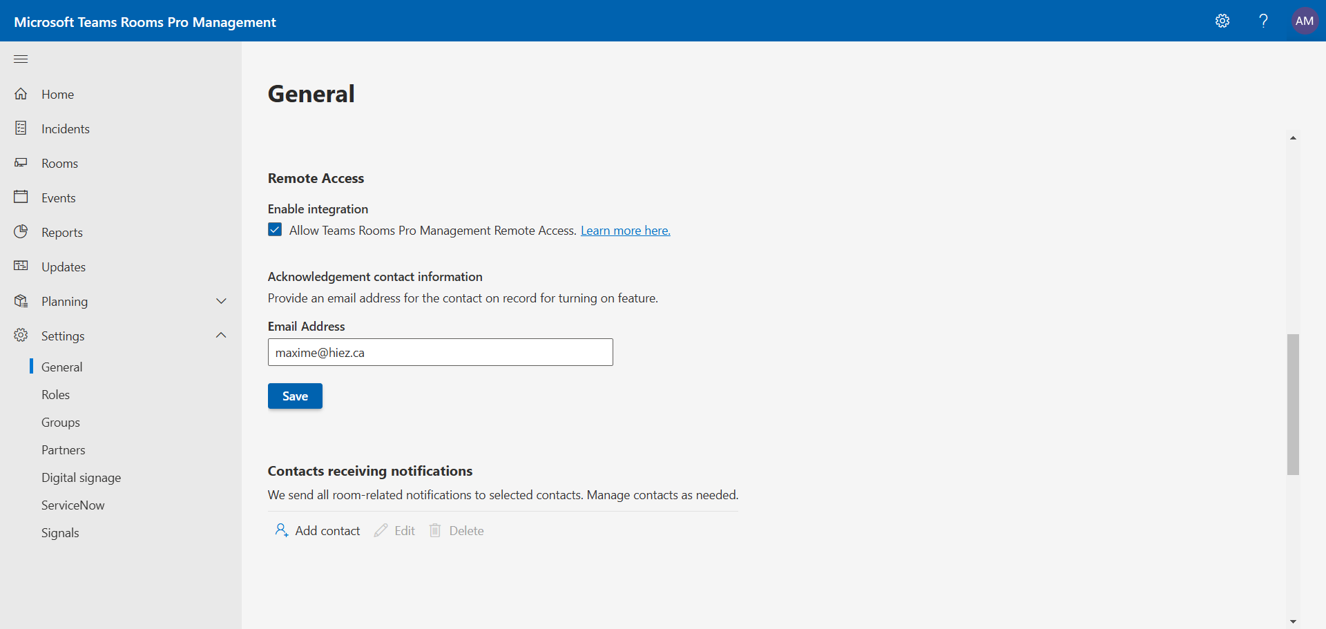Click the Add contact button label
Screen dimensions: 1326x629
[x=327, y=530]
